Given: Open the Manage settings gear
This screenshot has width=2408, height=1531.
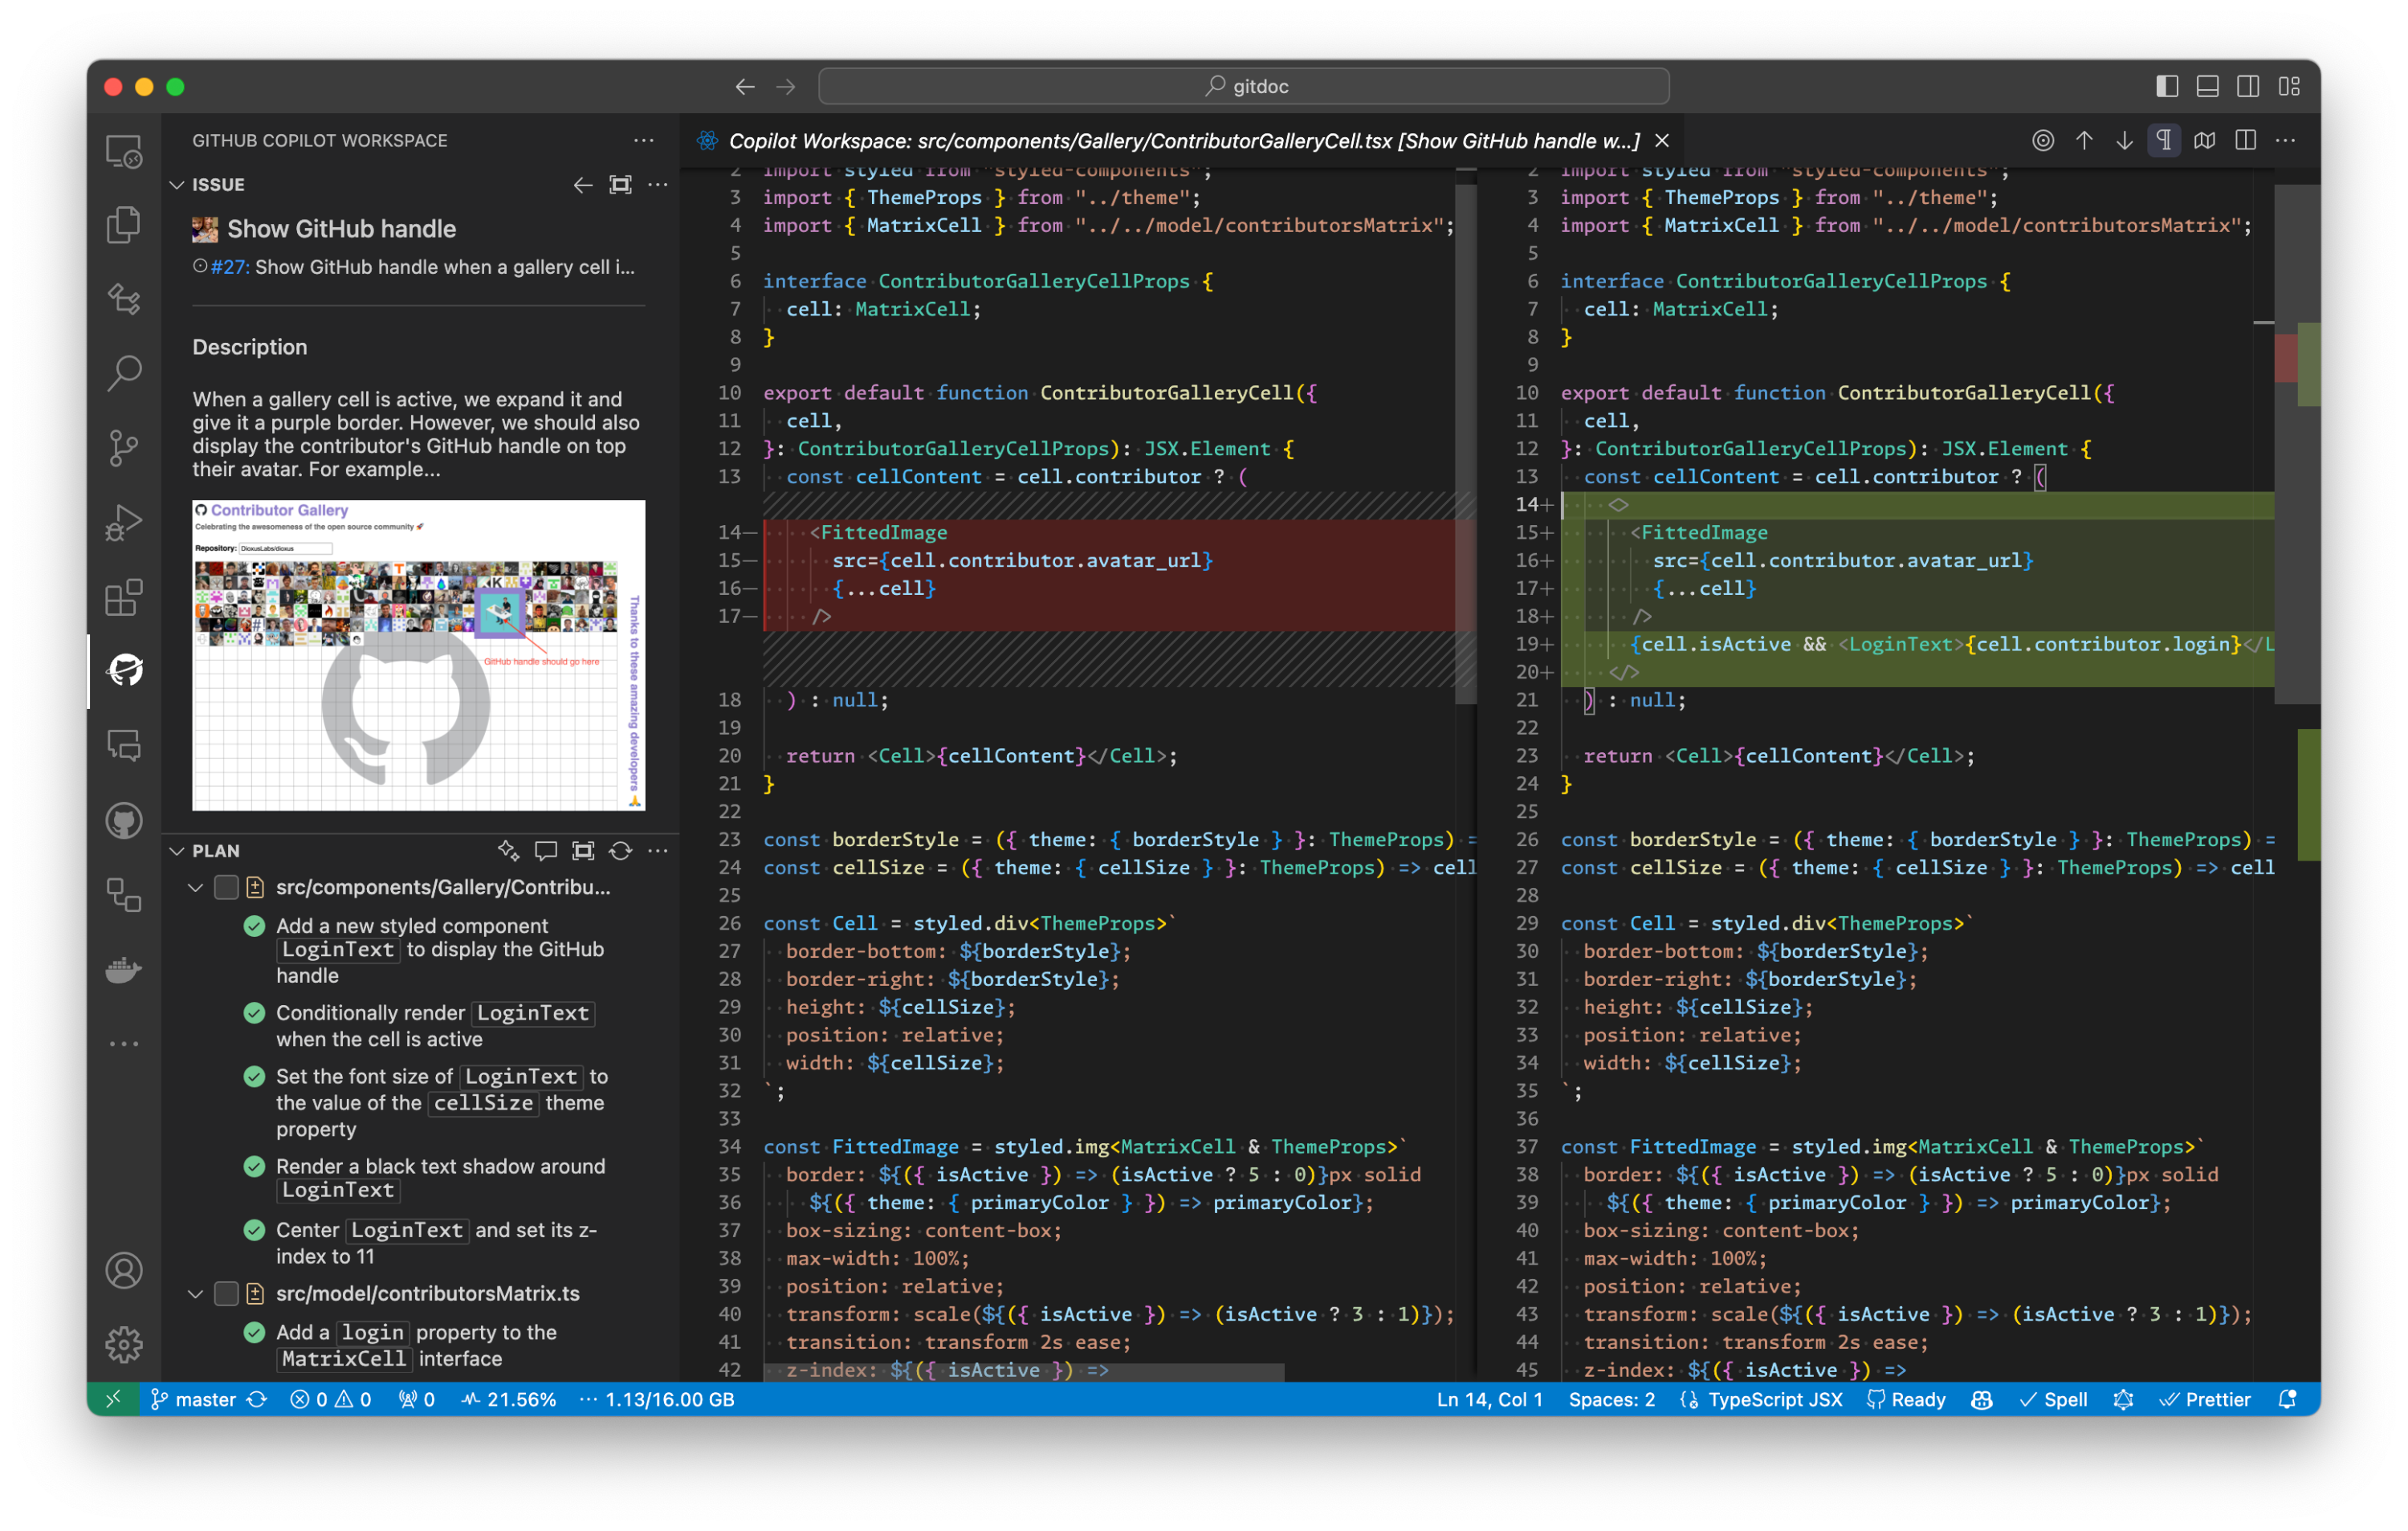Looking at the screenshot, I should click(124, 1345).
